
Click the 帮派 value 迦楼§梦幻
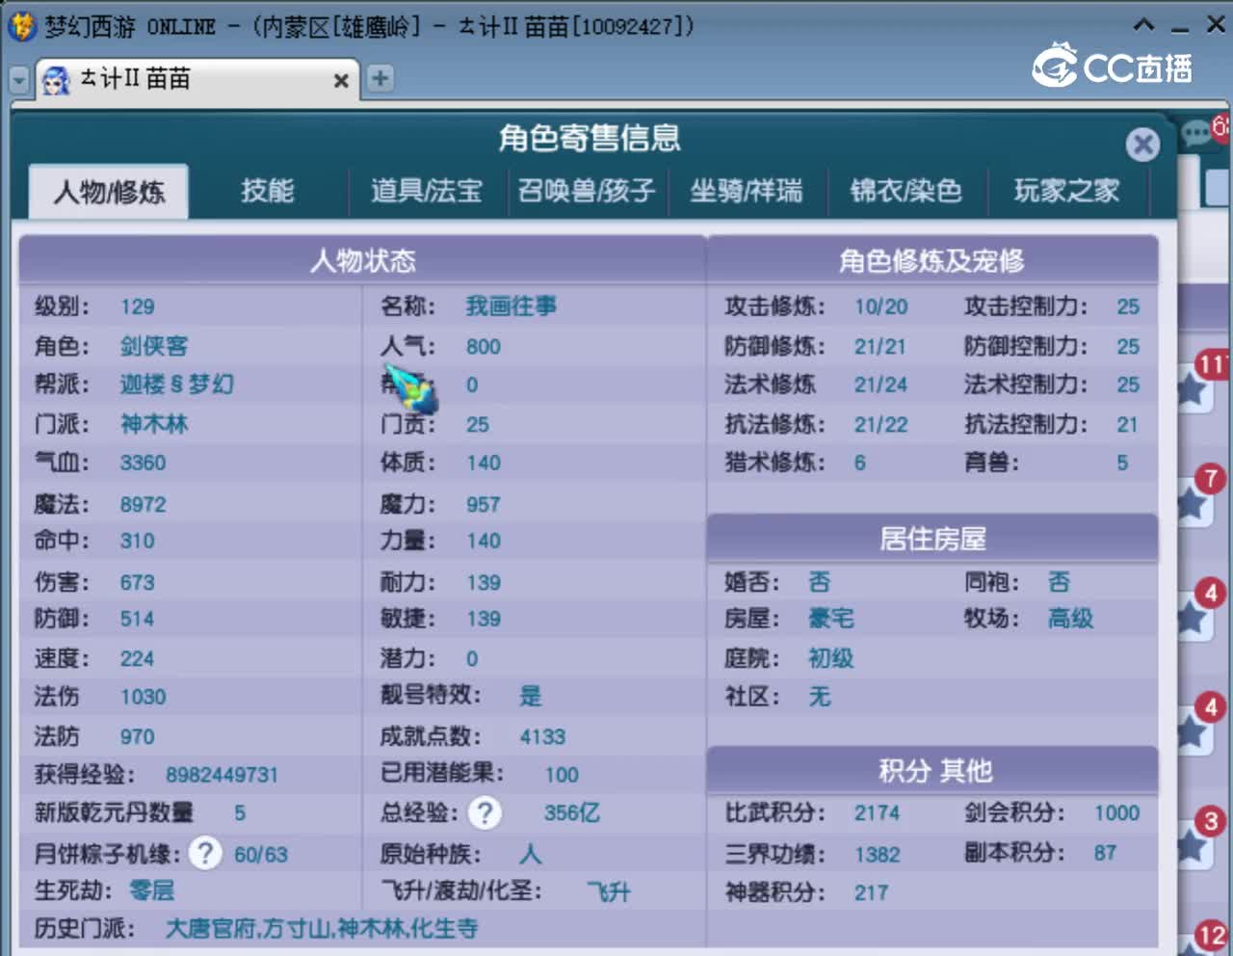click(x=177, y=385)
